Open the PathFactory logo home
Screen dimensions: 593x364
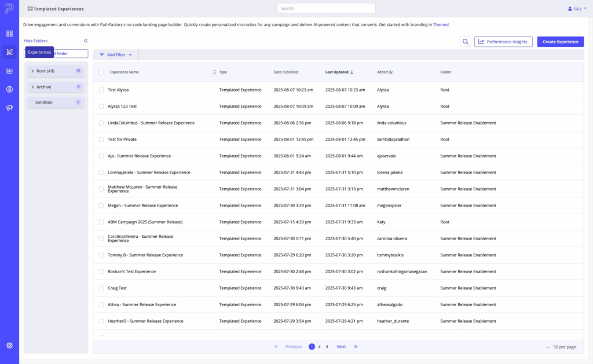coord(9,8)
